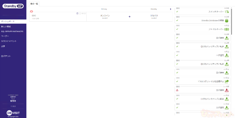Click the checkmark on Standby Database creation task
This screenshot has height=118, width=235.
pos(177,20)
